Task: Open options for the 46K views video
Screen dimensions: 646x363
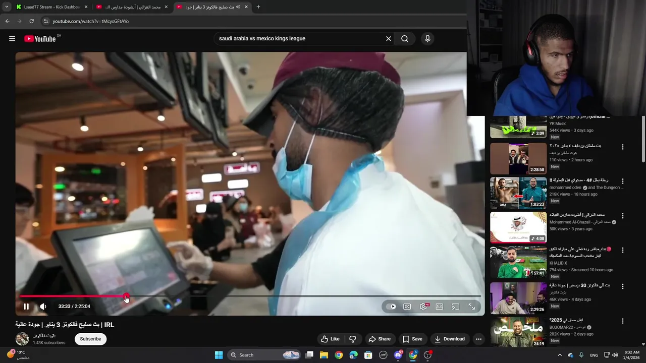Action: click(x=622, y=286)
